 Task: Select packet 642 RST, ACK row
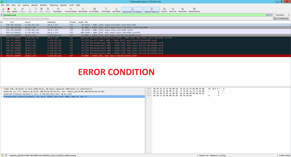tap(146, 56)
